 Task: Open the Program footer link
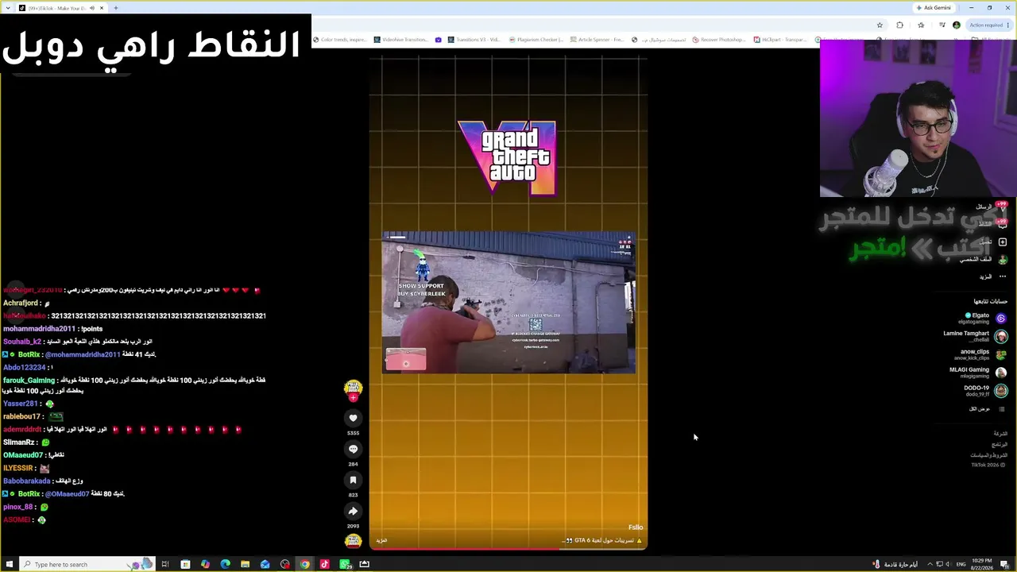pos(1000,445)
